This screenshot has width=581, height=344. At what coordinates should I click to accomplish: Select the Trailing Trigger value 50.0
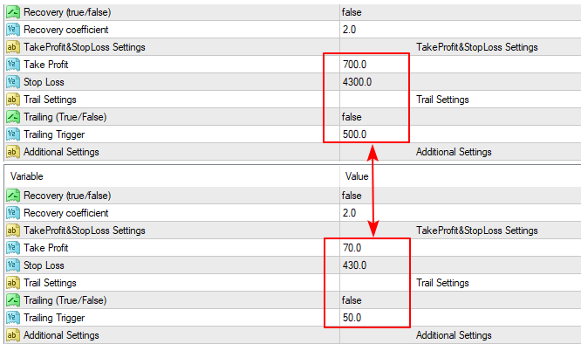(x=352, y=318)
